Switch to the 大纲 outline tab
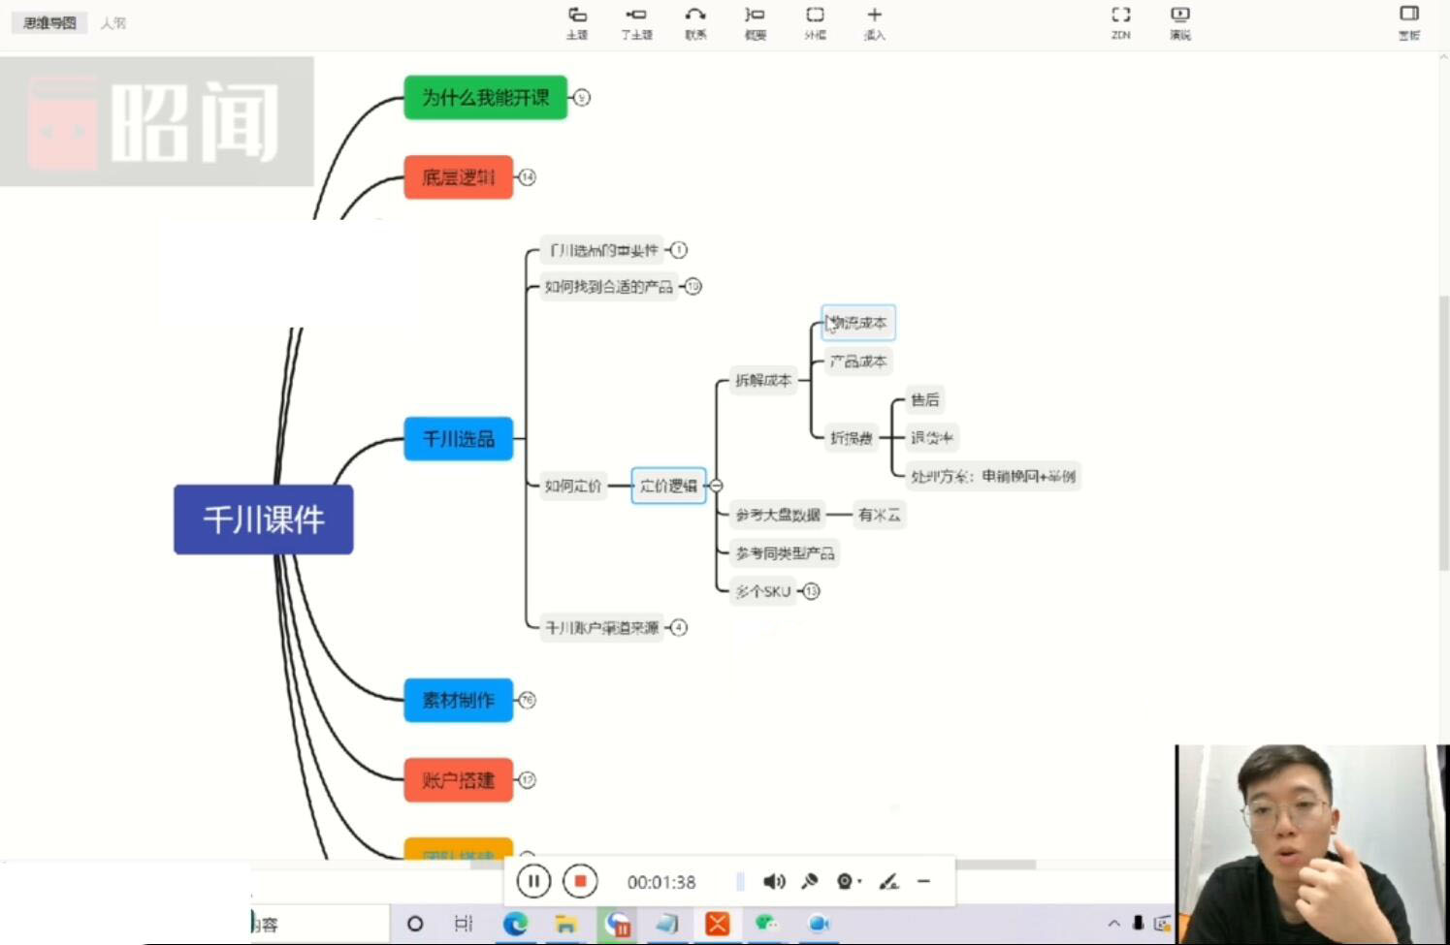 click(x=113, y=22)
